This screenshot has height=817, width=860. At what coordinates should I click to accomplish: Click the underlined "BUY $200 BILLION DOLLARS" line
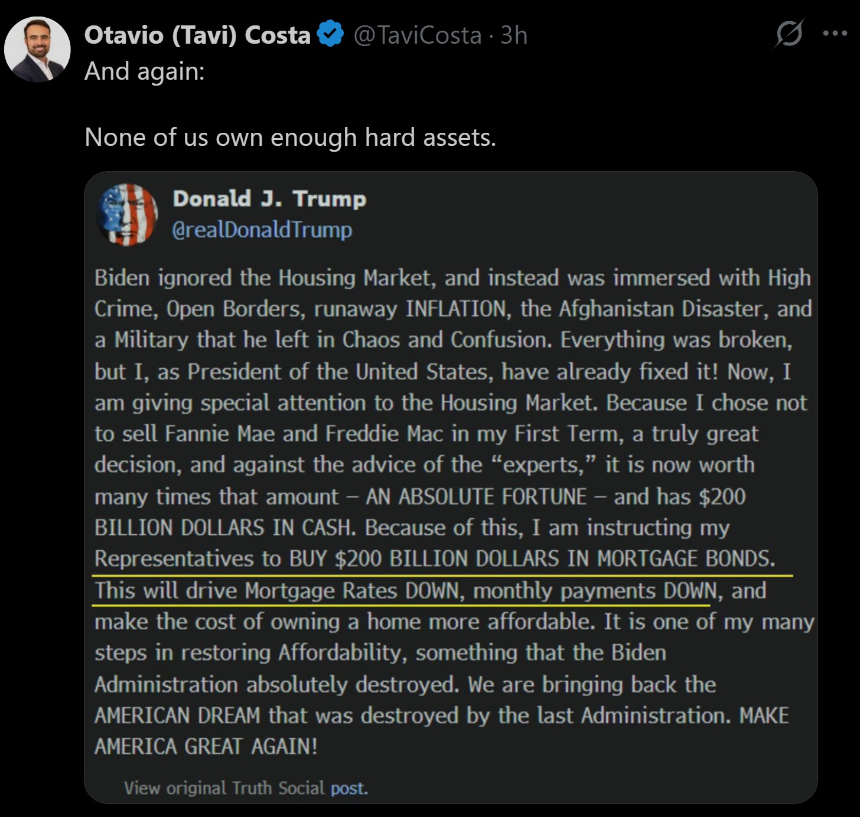434,558
